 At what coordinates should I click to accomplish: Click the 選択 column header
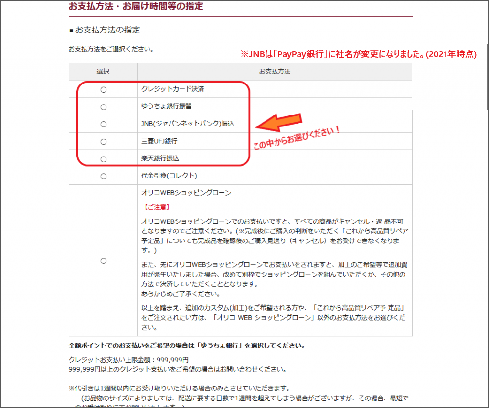click(103, 72)
